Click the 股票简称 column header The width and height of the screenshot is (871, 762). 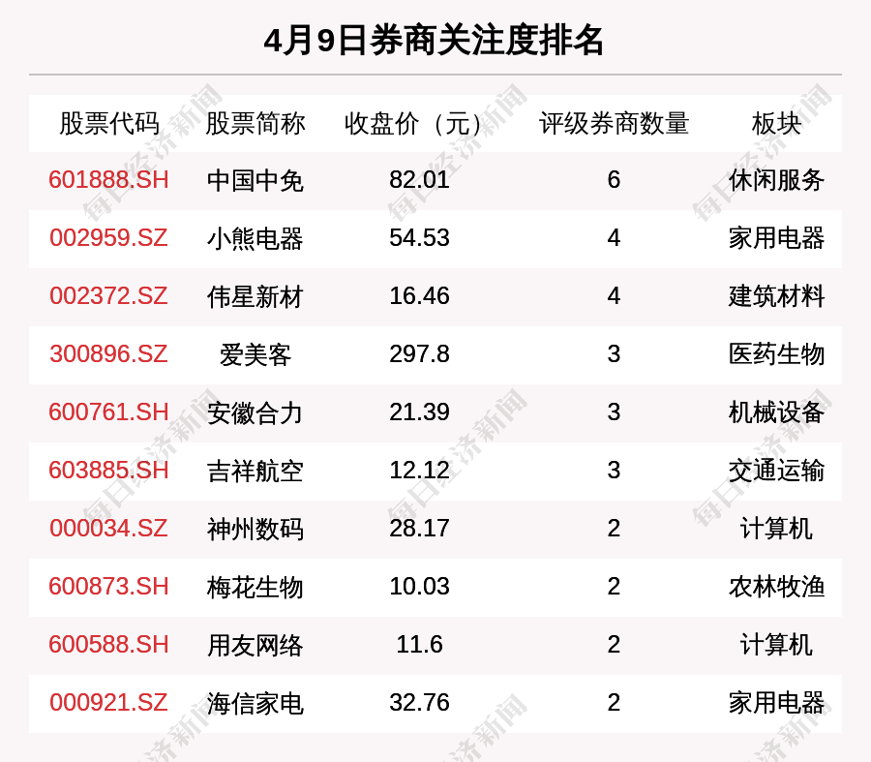click(x=255, y=123)
